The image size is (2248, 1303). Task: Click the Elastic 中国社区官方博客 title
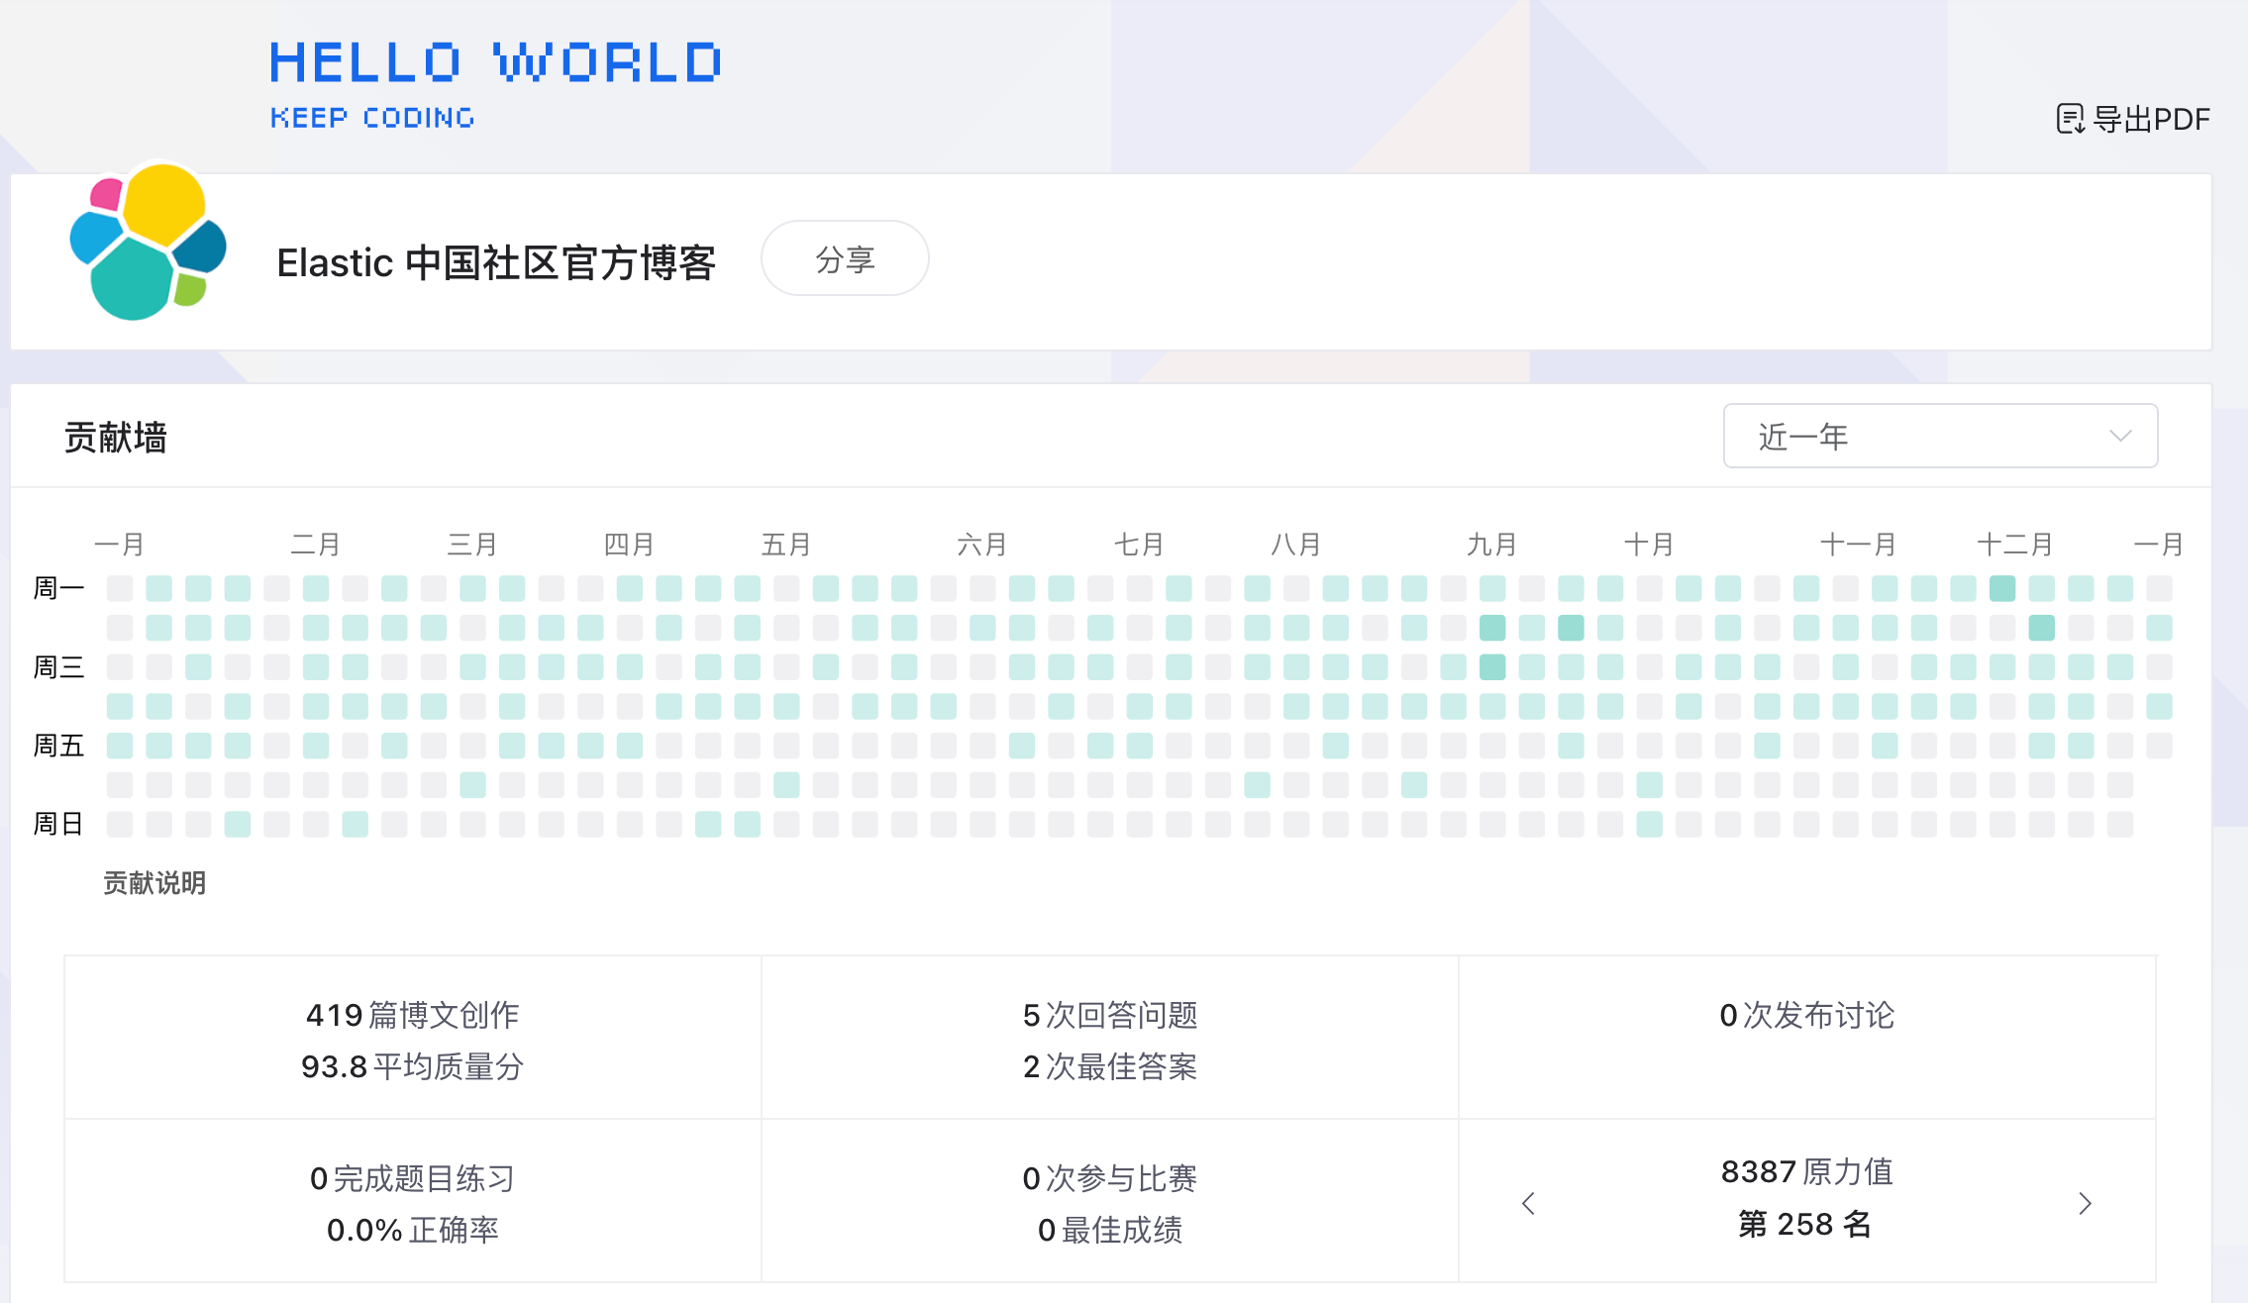coord(495,262)
